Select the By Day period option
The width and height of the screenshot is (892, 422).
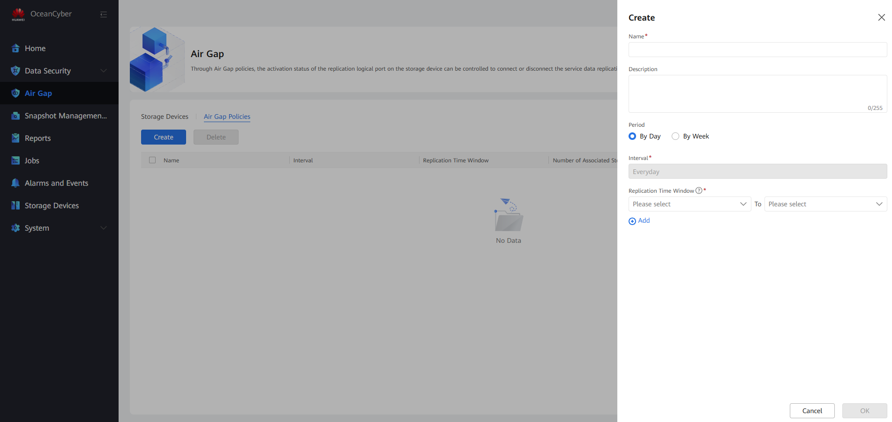(632, 136)
